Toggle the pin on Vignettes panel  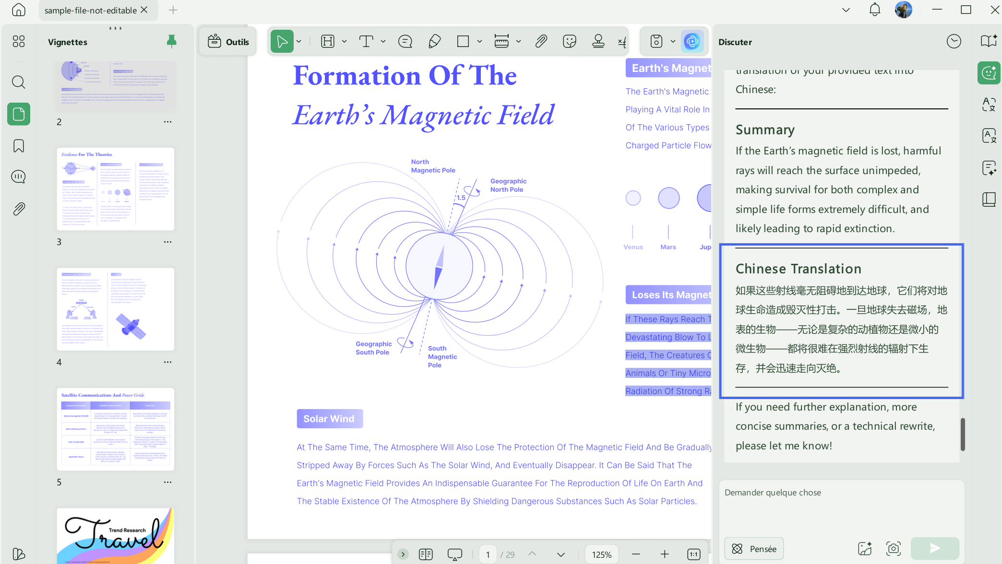coord(171,42)
